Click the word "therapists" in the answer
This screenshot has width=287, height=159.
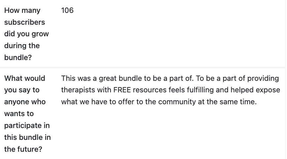(78, 90)
